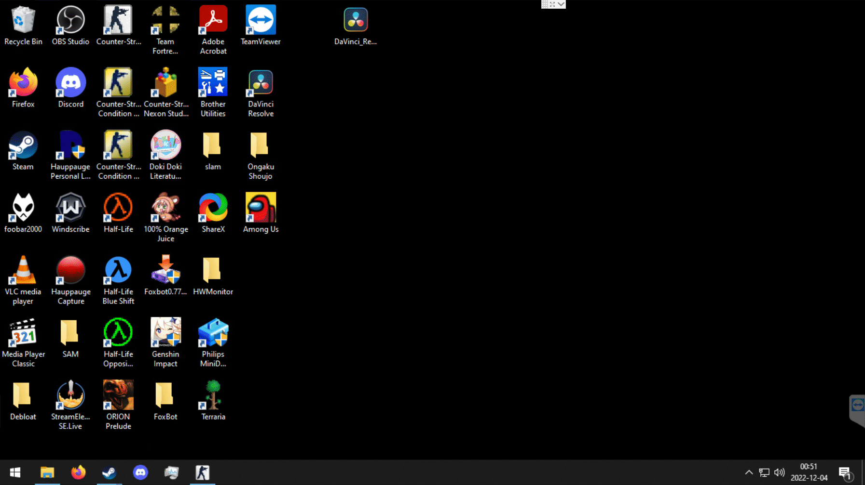
Task: Select the Ongaku Shoujo folder
Action: click(261, 156)
